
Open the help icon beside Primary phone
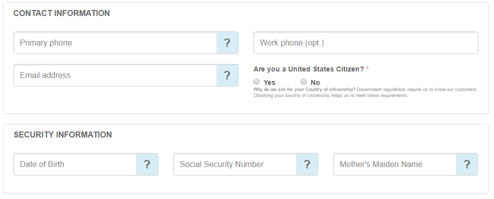(x=227, y=43)
